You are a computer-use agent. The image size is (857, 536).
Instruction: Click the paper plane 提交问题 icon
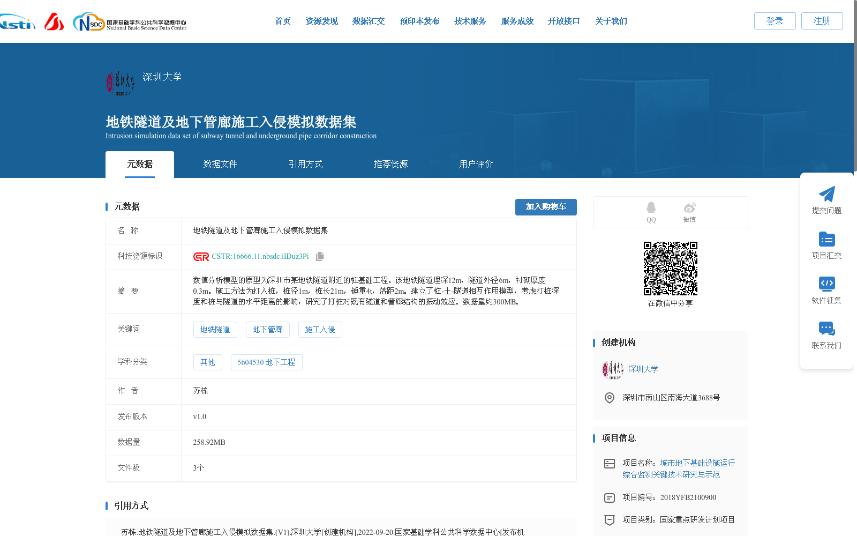click(x=826, y=194)
